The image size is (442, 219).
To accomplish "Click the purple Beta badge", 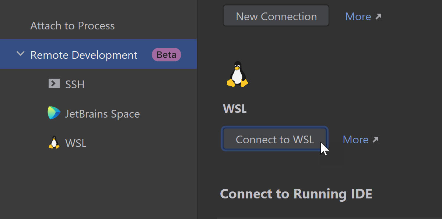I will click(x=166, y=55).
